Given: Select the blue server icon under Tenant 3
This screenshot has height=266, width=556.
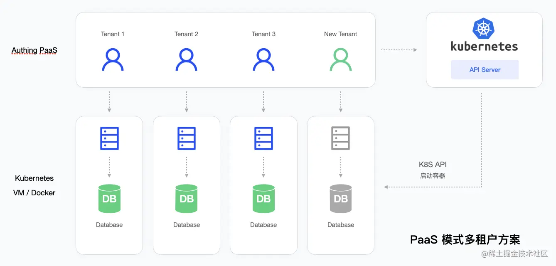Looking at the screenshot, I should (x=263, y=138).
